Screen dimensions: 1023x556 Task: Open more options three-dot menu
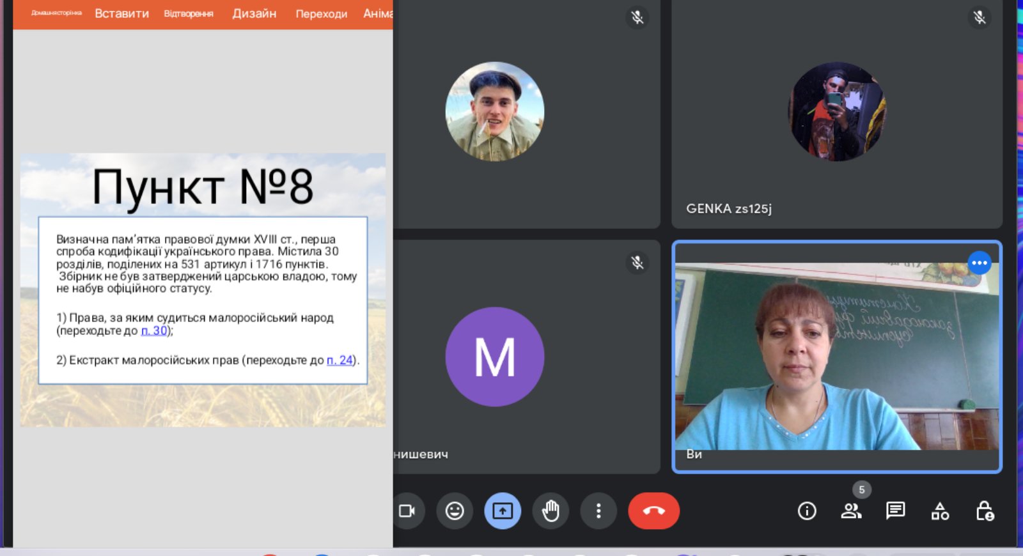pyautogui.click(x=598, y=511)
